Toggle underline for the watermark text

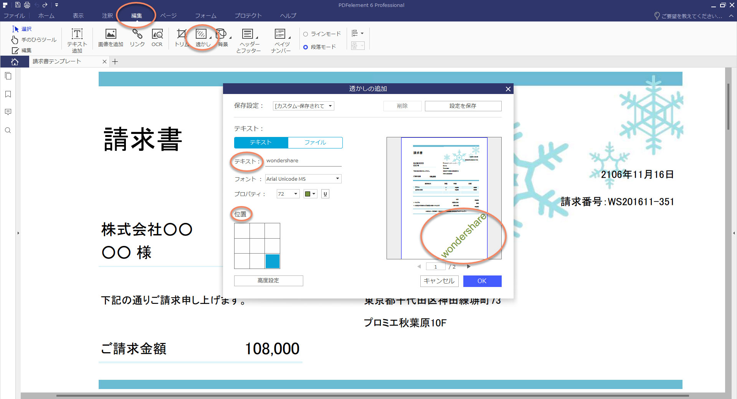coord(325,194)
